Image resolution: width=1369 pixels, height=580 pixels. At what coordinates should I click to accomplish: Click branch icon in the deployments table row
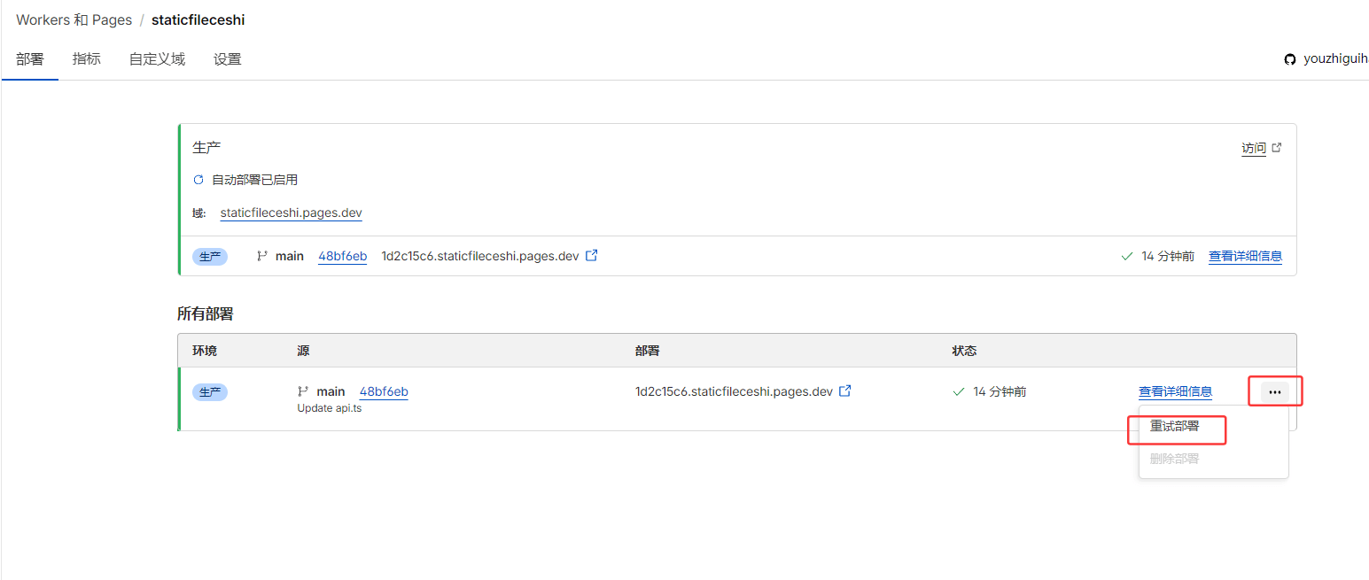click(303, 391)
